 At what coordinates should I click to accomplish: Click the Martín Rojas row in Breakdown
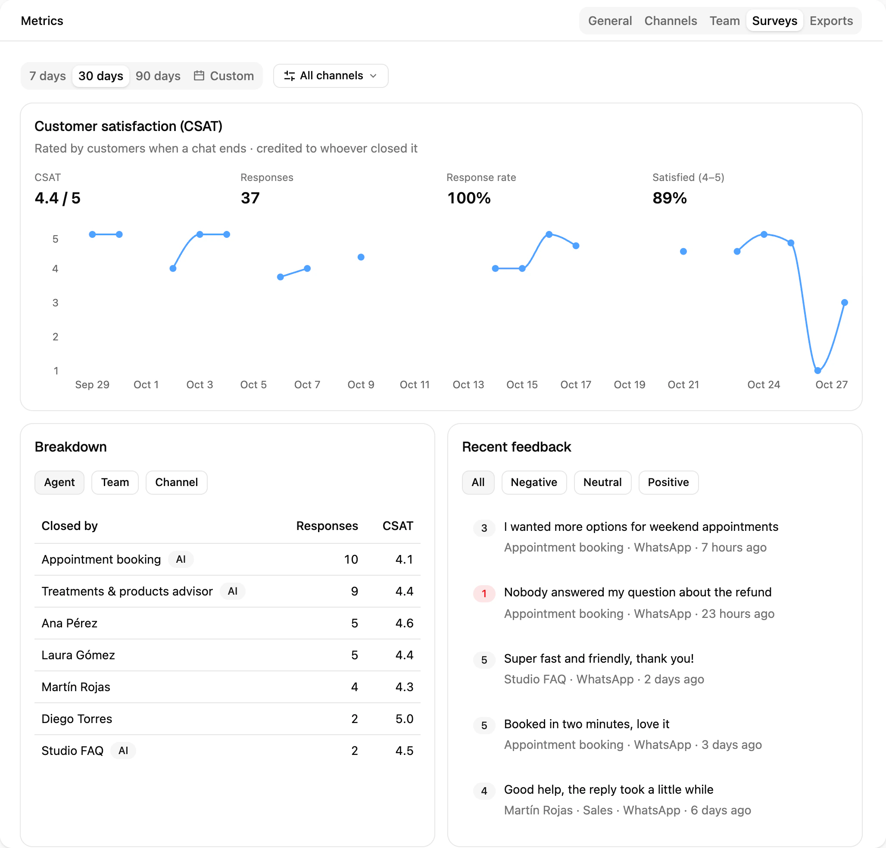coord(228,686)
